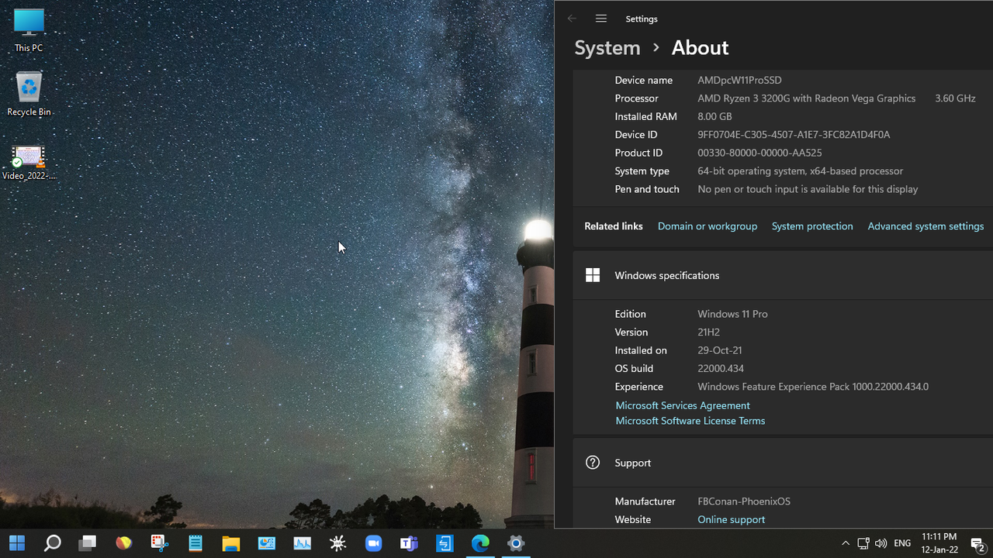Viewport: 993px width, 558px height.
Task: Click manufacturer value FBConan-PhoenixOS
Action: coord(744,501)
